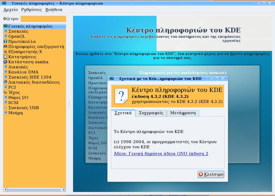
Task: Switch to the Μετάφραση tab
Action: point(183,113)
